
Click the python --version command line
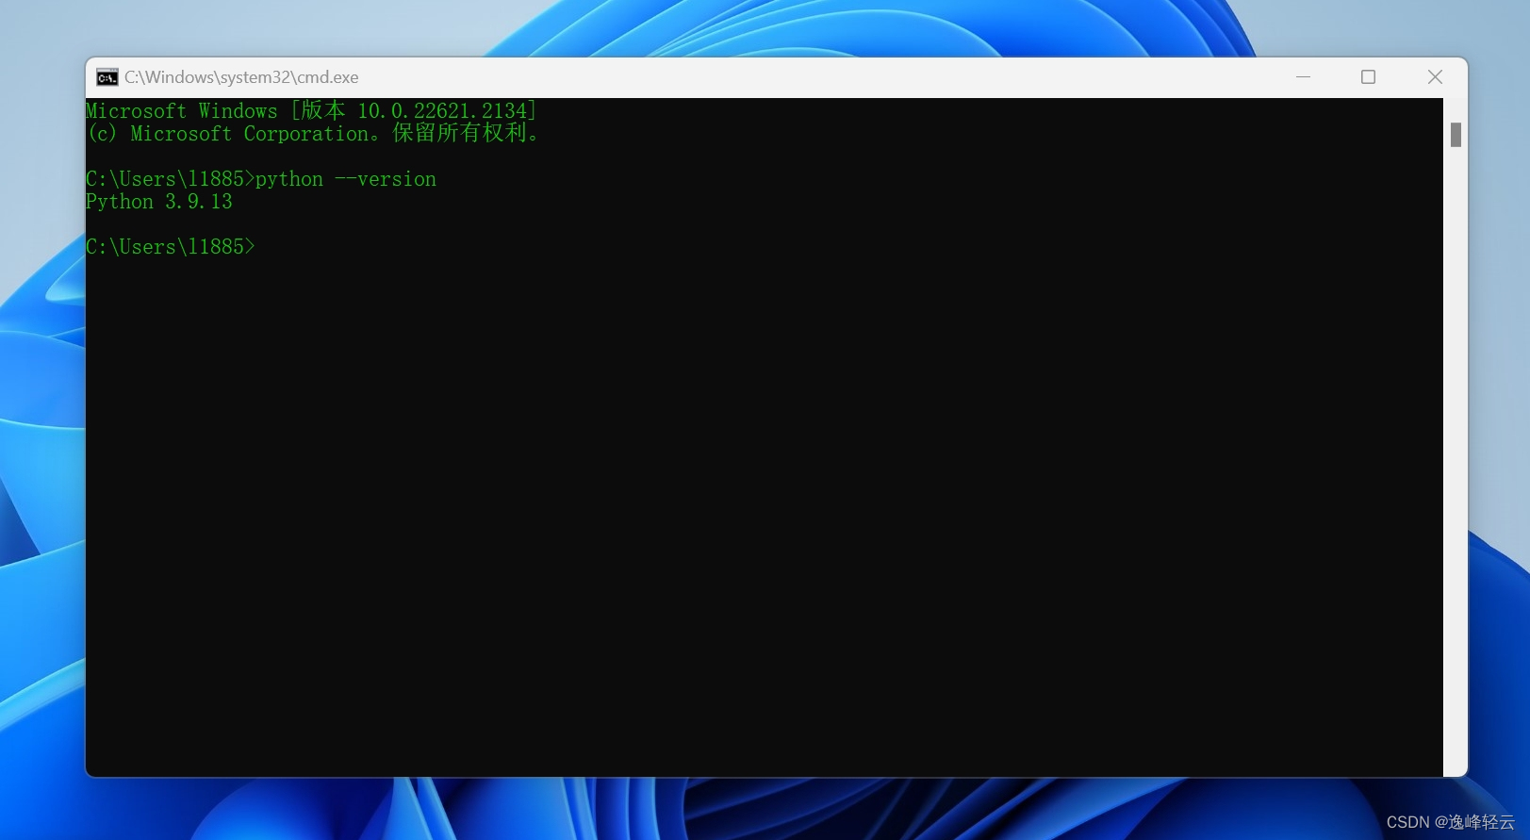pos(261,178)
